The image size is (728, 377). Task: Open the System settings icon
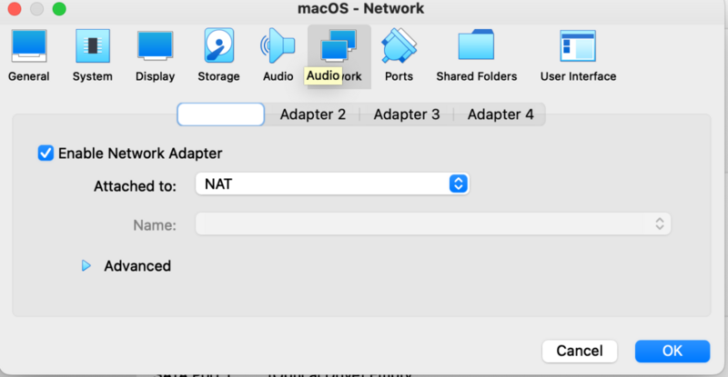[x=93, y=46]
